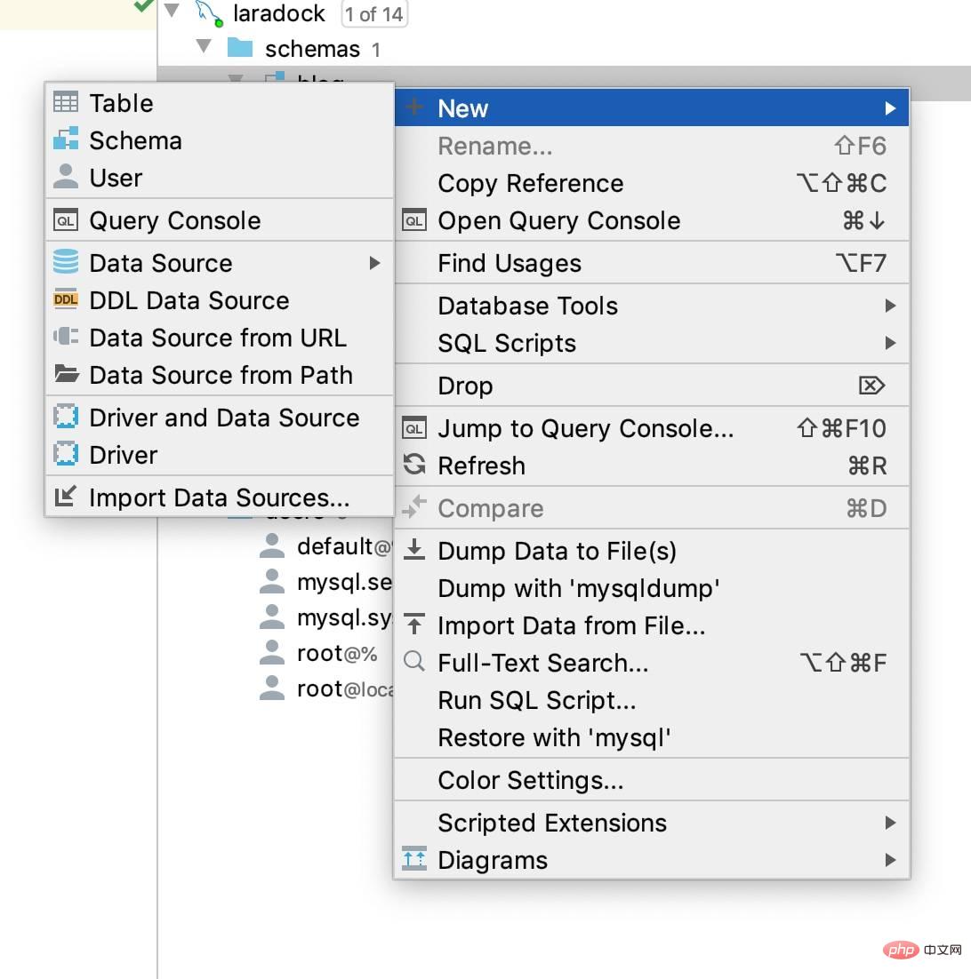Image resolution: width=971 pixels, height=979 pixels.
Task: Choose Full-Text Search... menu item
Action: coord(652,663)
